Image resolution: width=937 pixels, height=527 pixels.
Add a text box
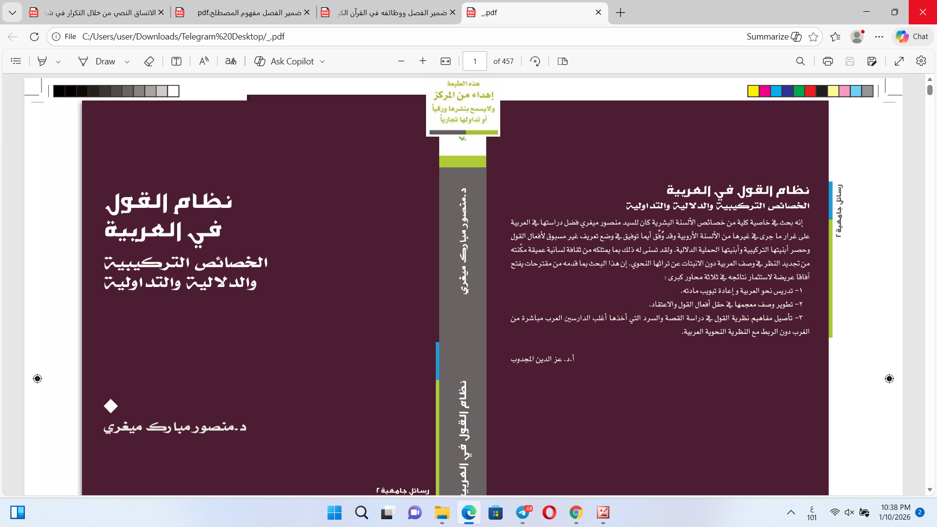coord(176,61)
